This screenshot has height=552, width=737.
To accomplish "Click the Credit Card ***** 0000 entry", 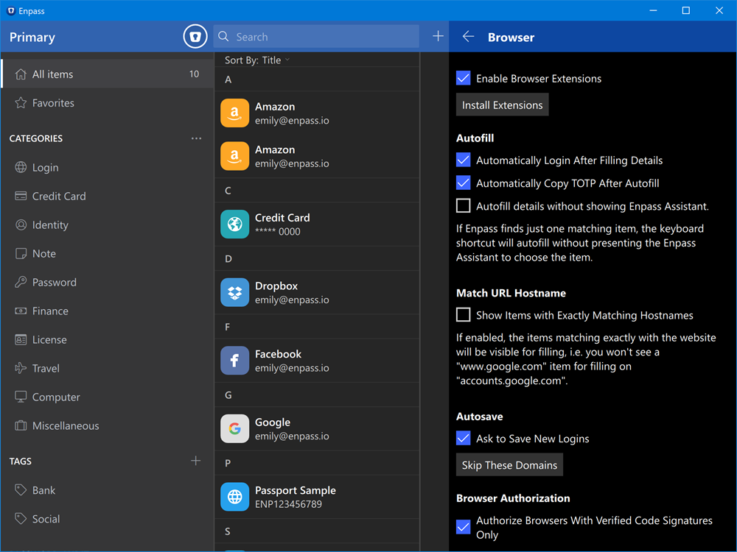I will point(317,224).
